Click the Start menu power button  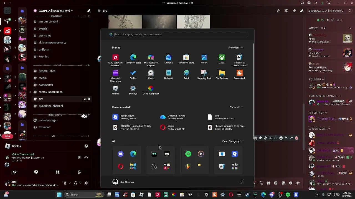click(x=241, y=182)
